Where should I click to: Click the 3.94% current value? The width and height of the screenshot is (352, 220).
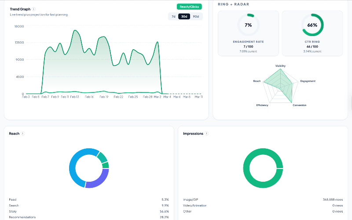coord(312,51)
